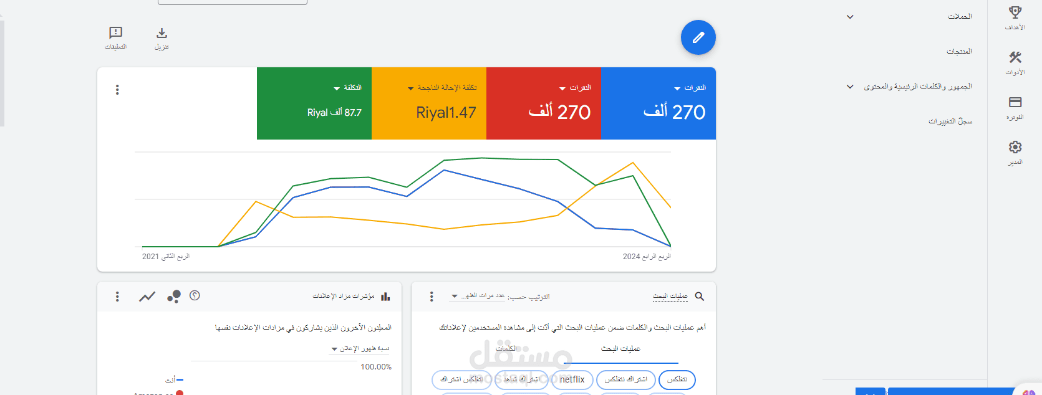Open three-dot menu on the metrics chart card
This screenshot has height=395, width=1042.
click(117, 90)
